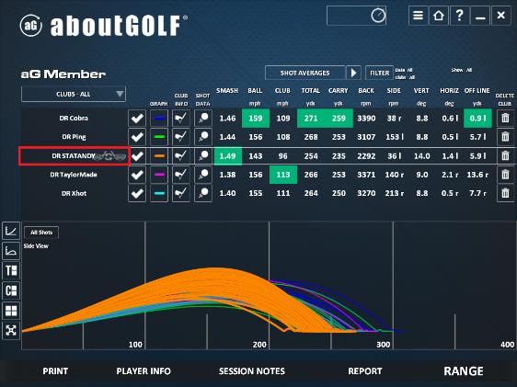Select the T table layout icon
This screenshot has width=517, height=387.
tap(11, 271)
